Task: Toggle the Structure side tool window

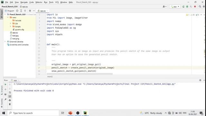Action: tap(2, 90)
